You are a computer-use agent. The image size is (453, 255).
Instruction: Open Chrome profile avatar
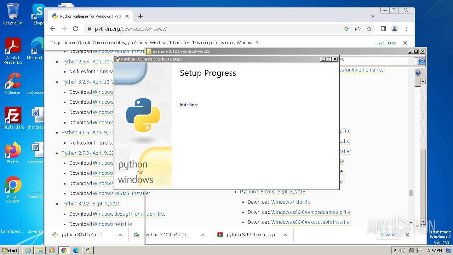pos(394,29)
